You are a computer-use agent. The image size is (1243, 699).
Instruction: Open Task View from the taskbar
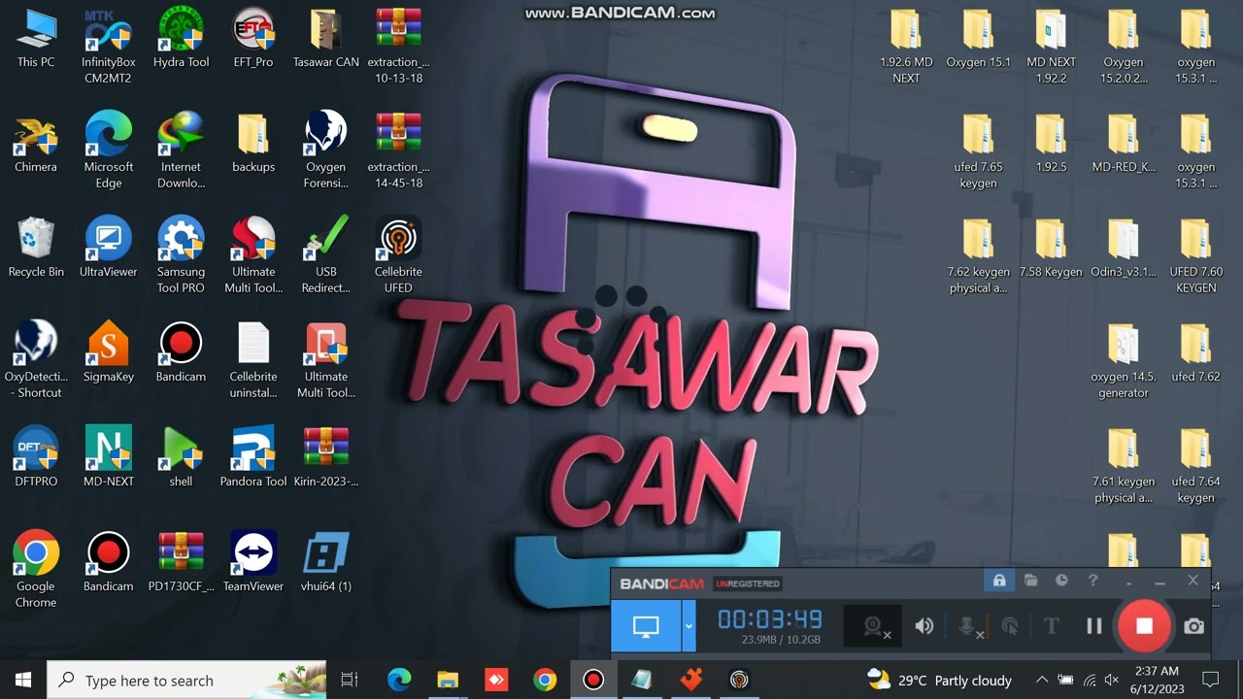pyautogui.click(x=350, y=680)
